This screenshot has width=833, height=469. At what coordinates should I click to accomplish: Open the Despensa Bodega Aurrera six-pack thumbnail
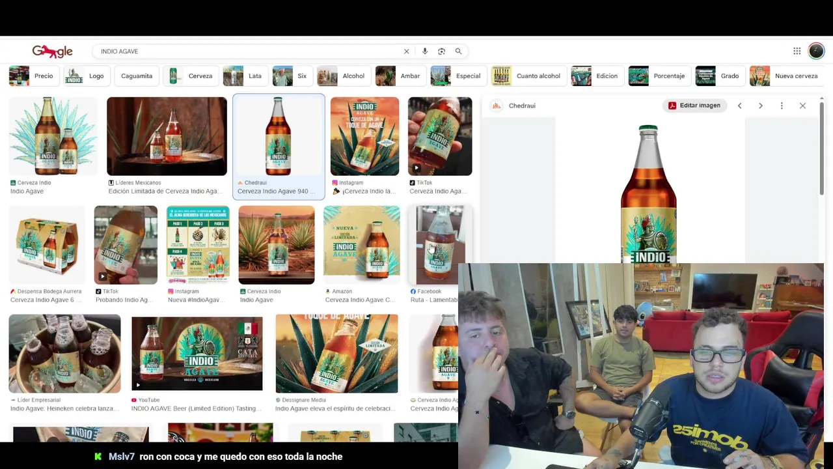click(47, 245)
